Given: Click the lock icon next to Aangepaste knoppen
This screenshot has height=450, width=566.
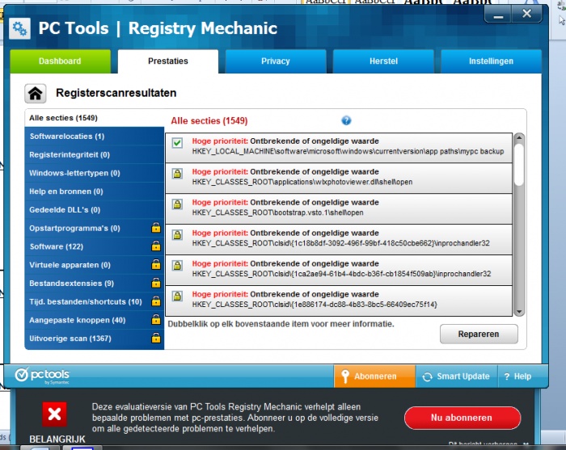Looking at the screenshot, I should tap(155, 319).
